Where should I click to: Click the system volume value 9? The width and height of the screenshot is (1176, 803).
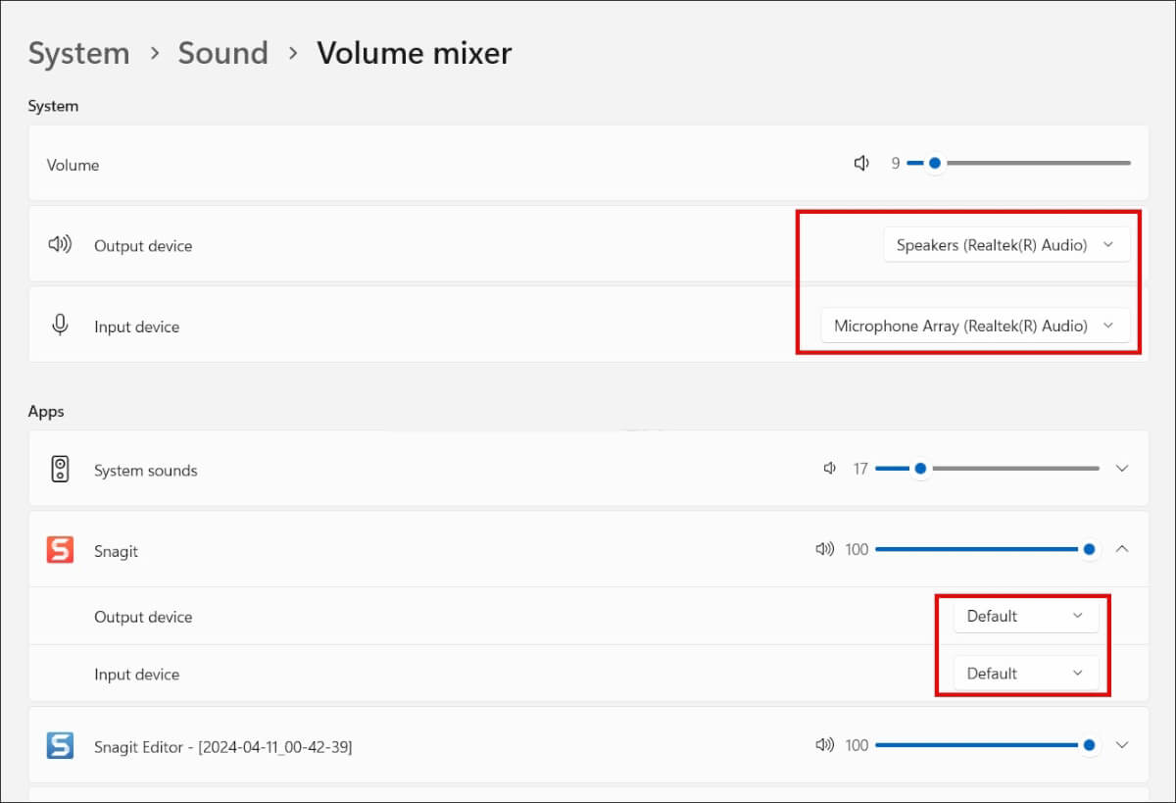pos(896,164)
